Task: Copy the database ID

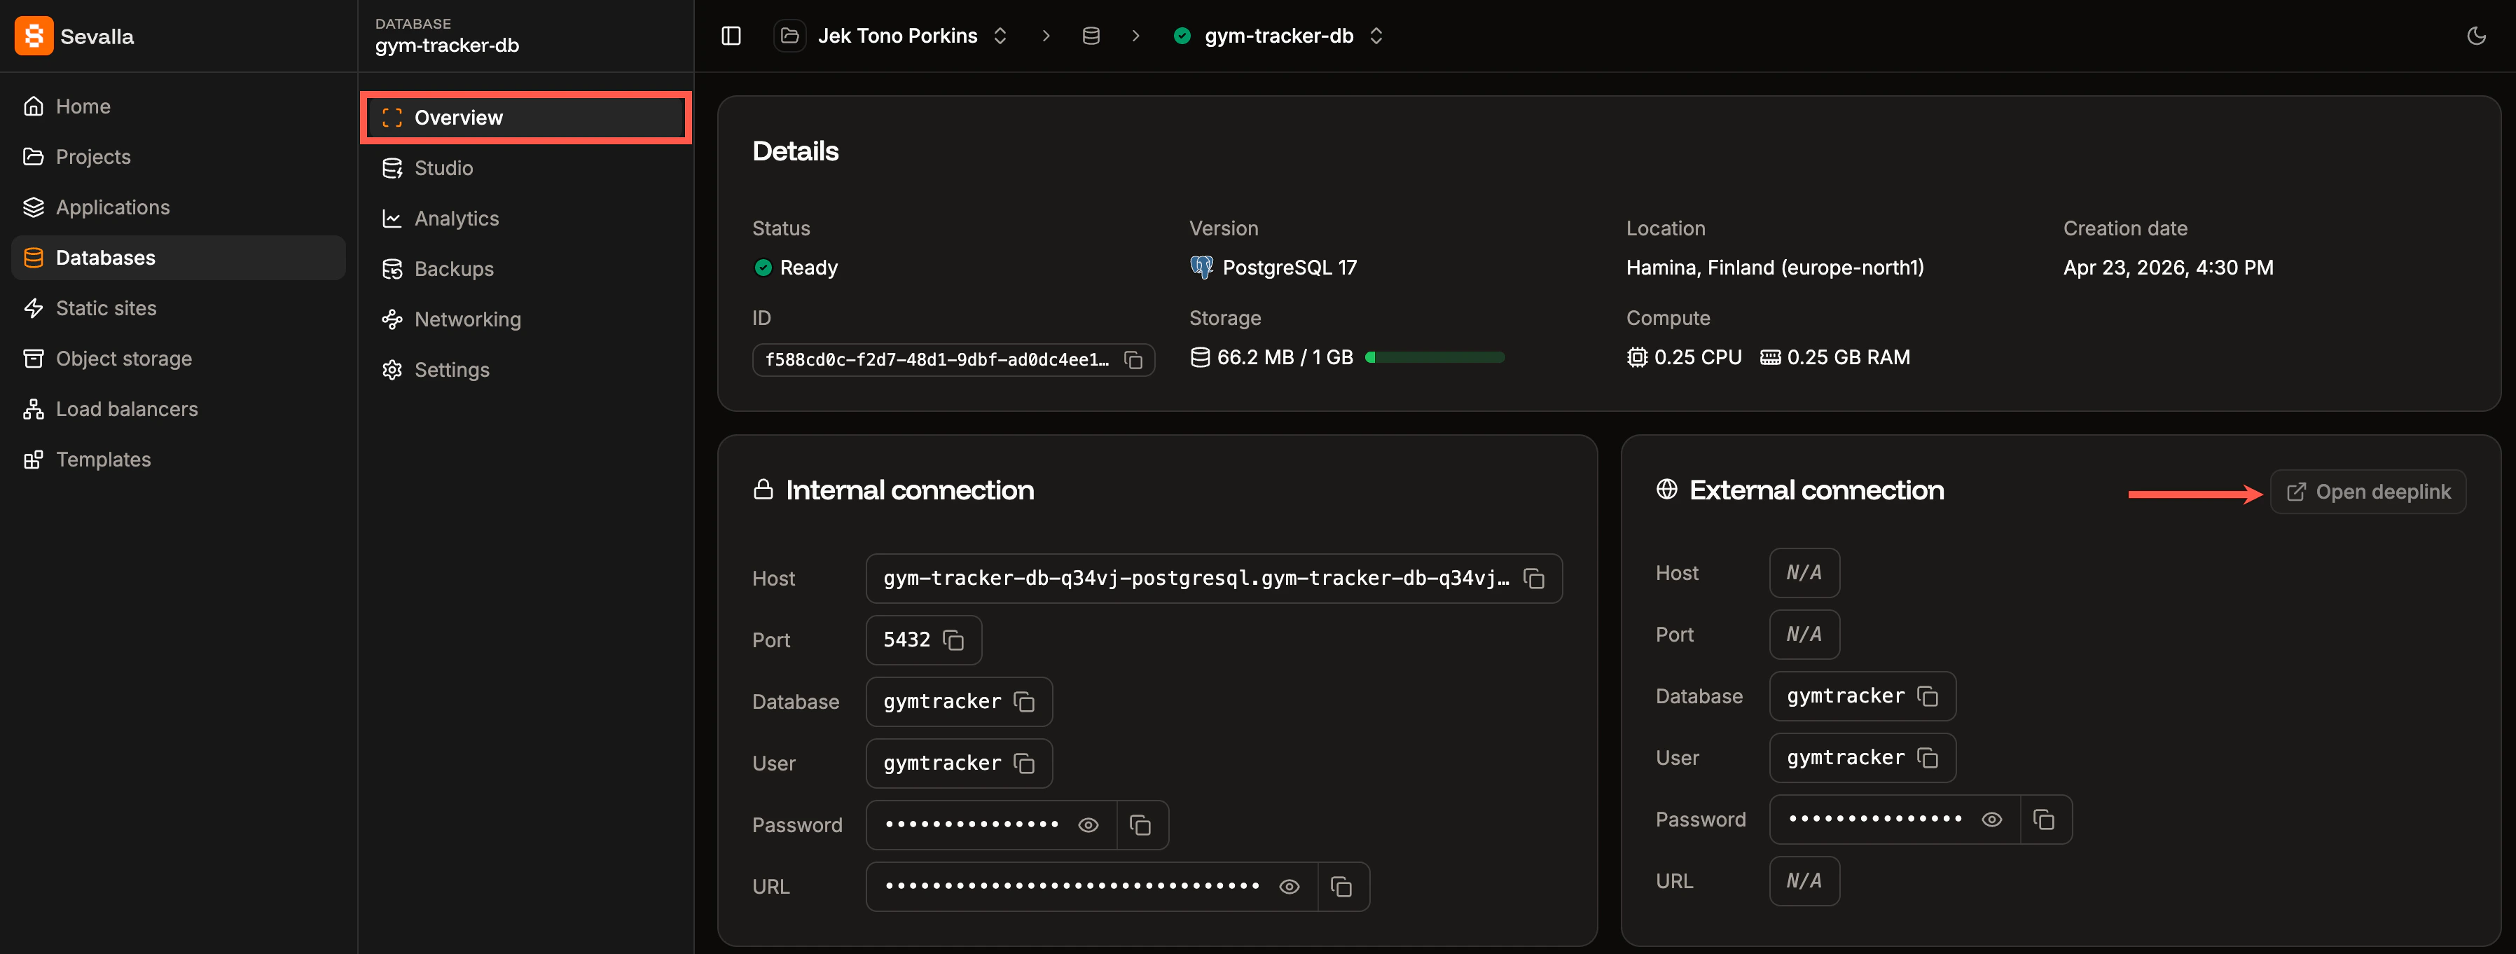Action: pos(1133,360)
